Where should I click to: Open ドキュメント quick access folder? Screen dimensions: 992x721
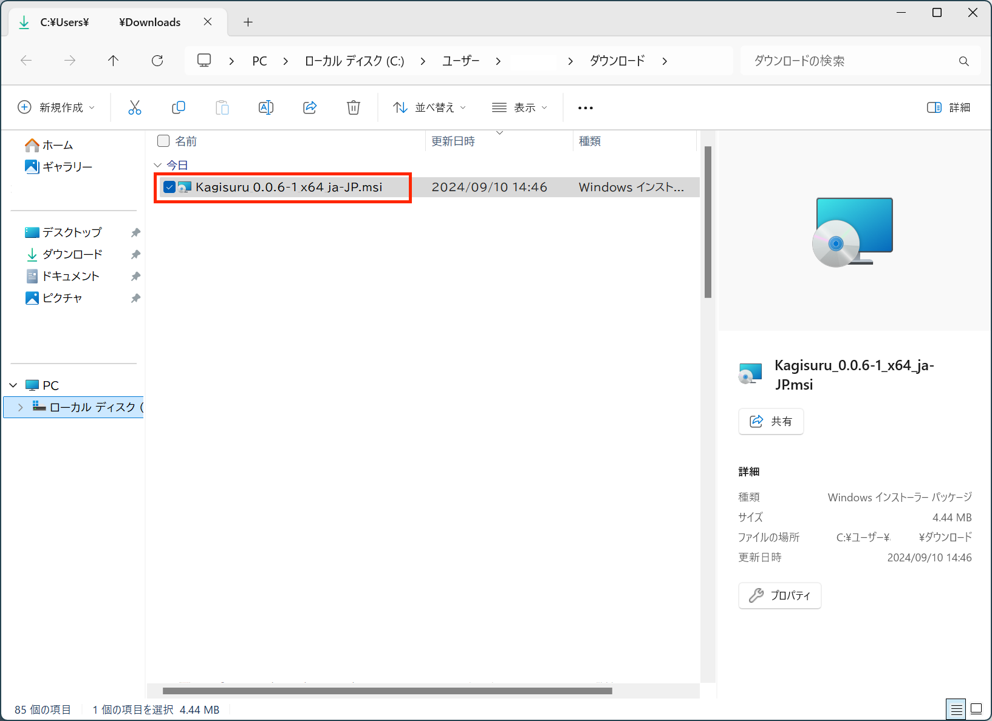point(62,276)
